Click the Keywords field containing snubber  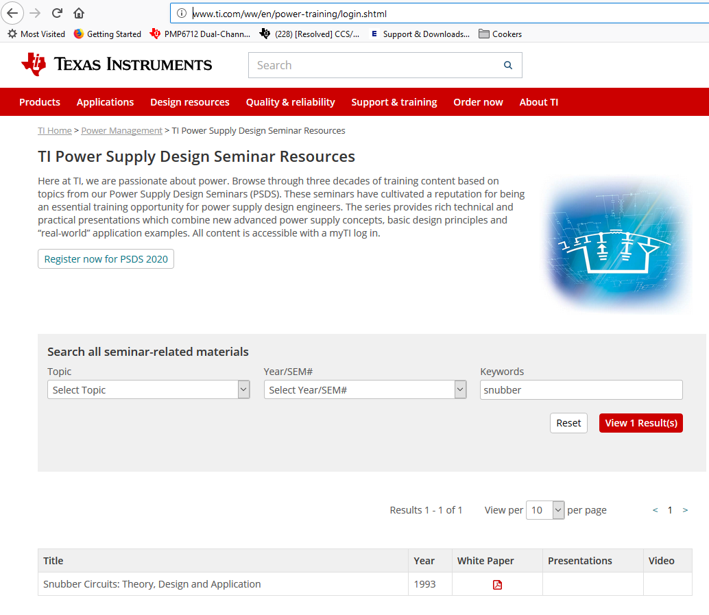581,390
